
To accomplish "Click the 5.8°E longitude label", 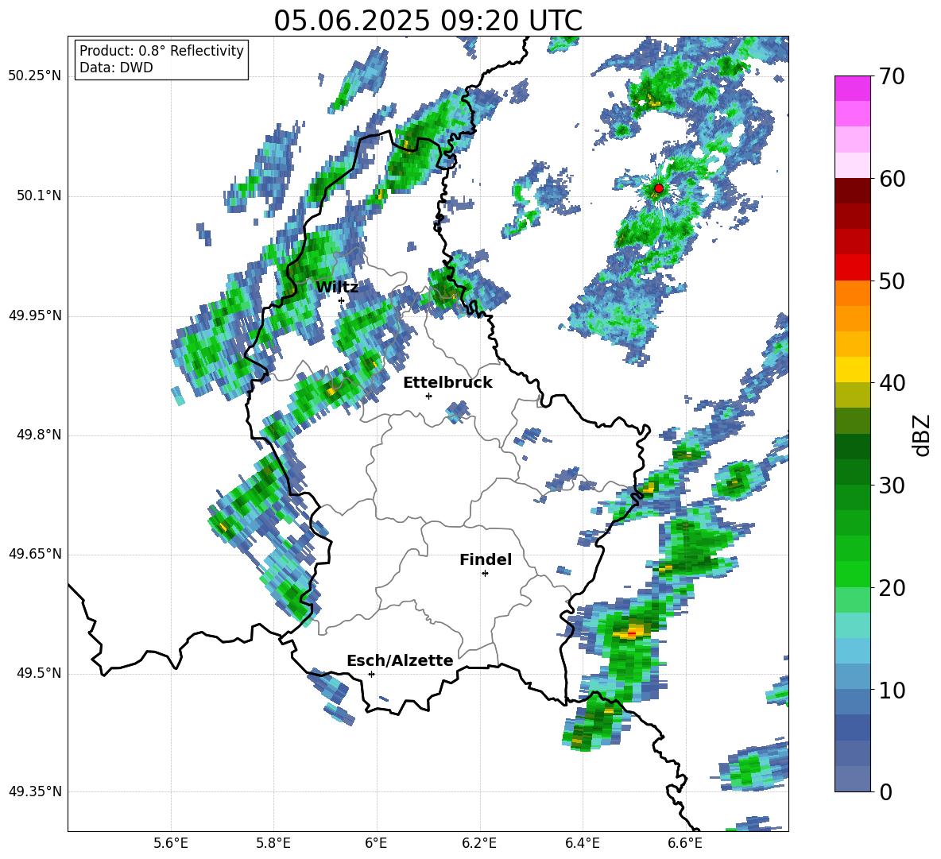I will [x=273, y=844].
